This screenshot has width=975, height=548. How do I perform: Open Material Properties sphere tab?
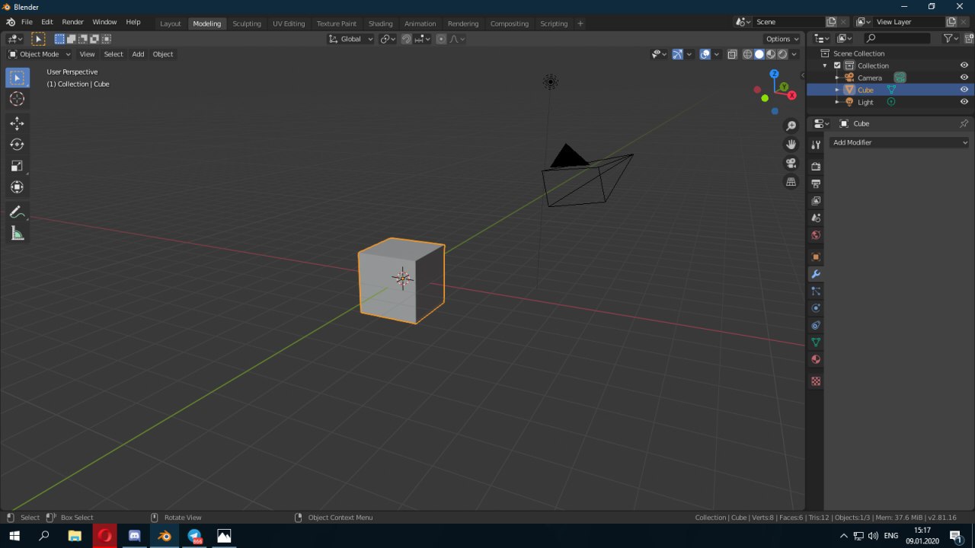[816, 359]
